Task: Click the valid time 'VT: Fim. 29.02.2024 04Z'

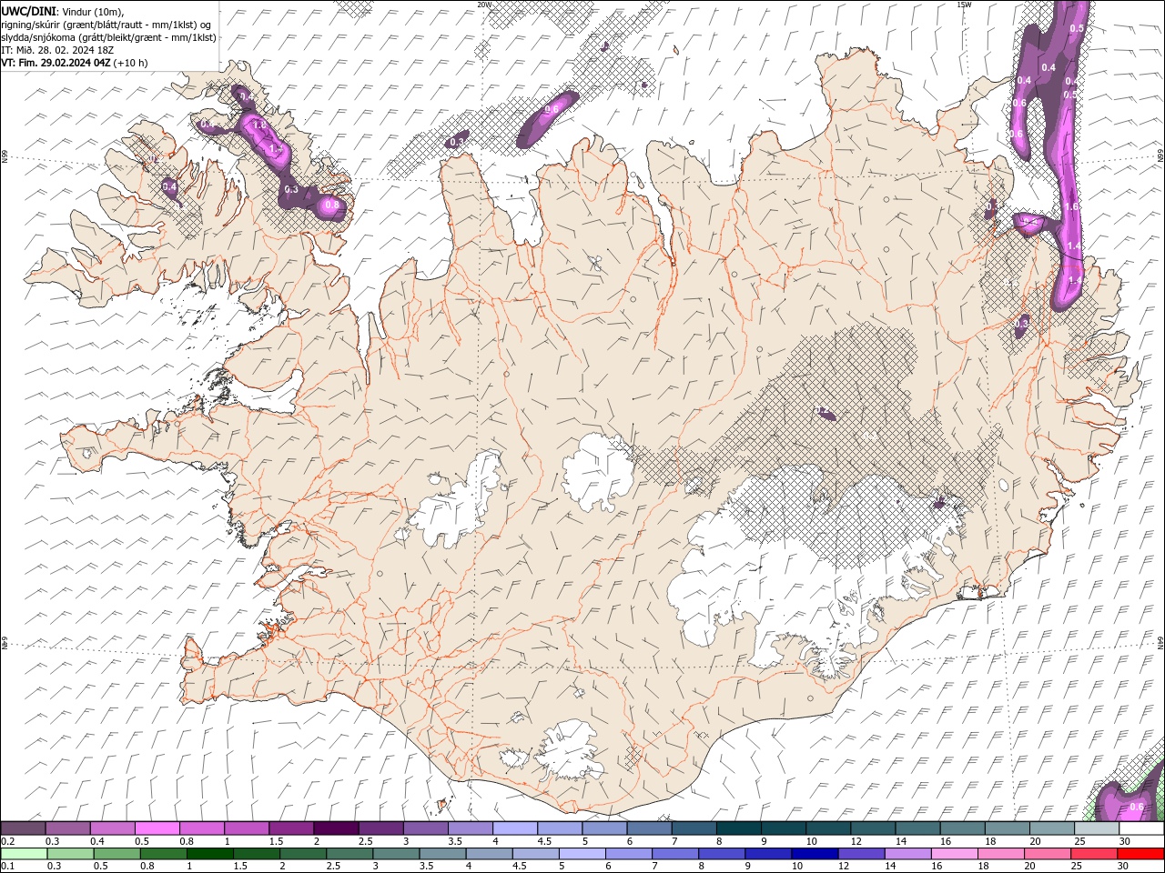Action: 56,63
